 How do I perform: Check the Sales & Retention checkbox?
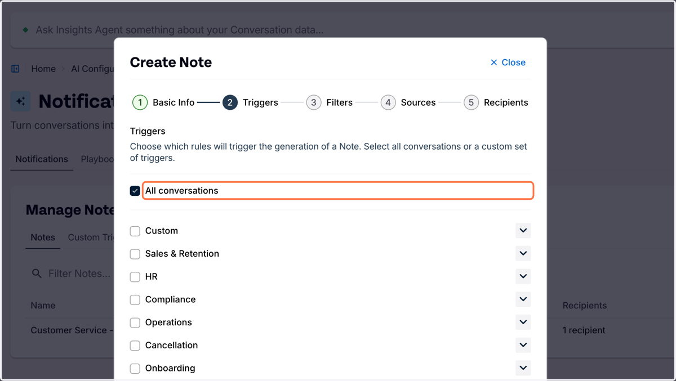135,254
